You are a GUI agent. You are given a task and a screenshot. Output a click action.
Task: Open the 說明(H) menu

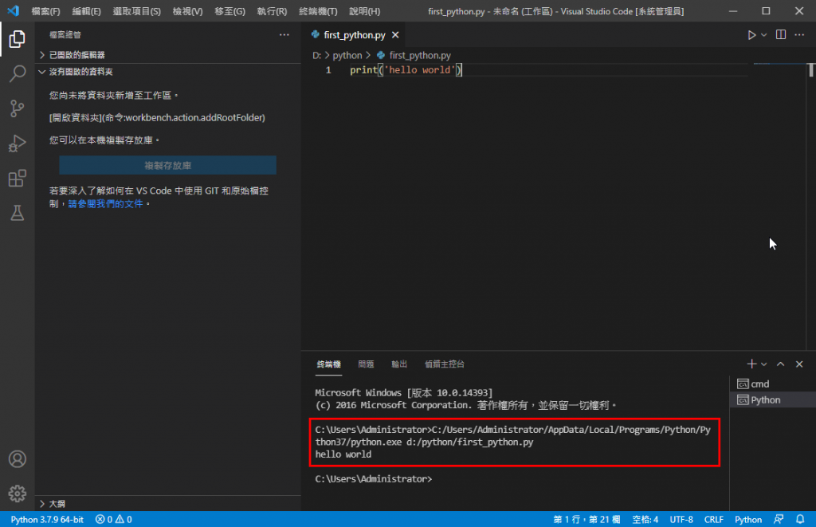coord(364,11)
